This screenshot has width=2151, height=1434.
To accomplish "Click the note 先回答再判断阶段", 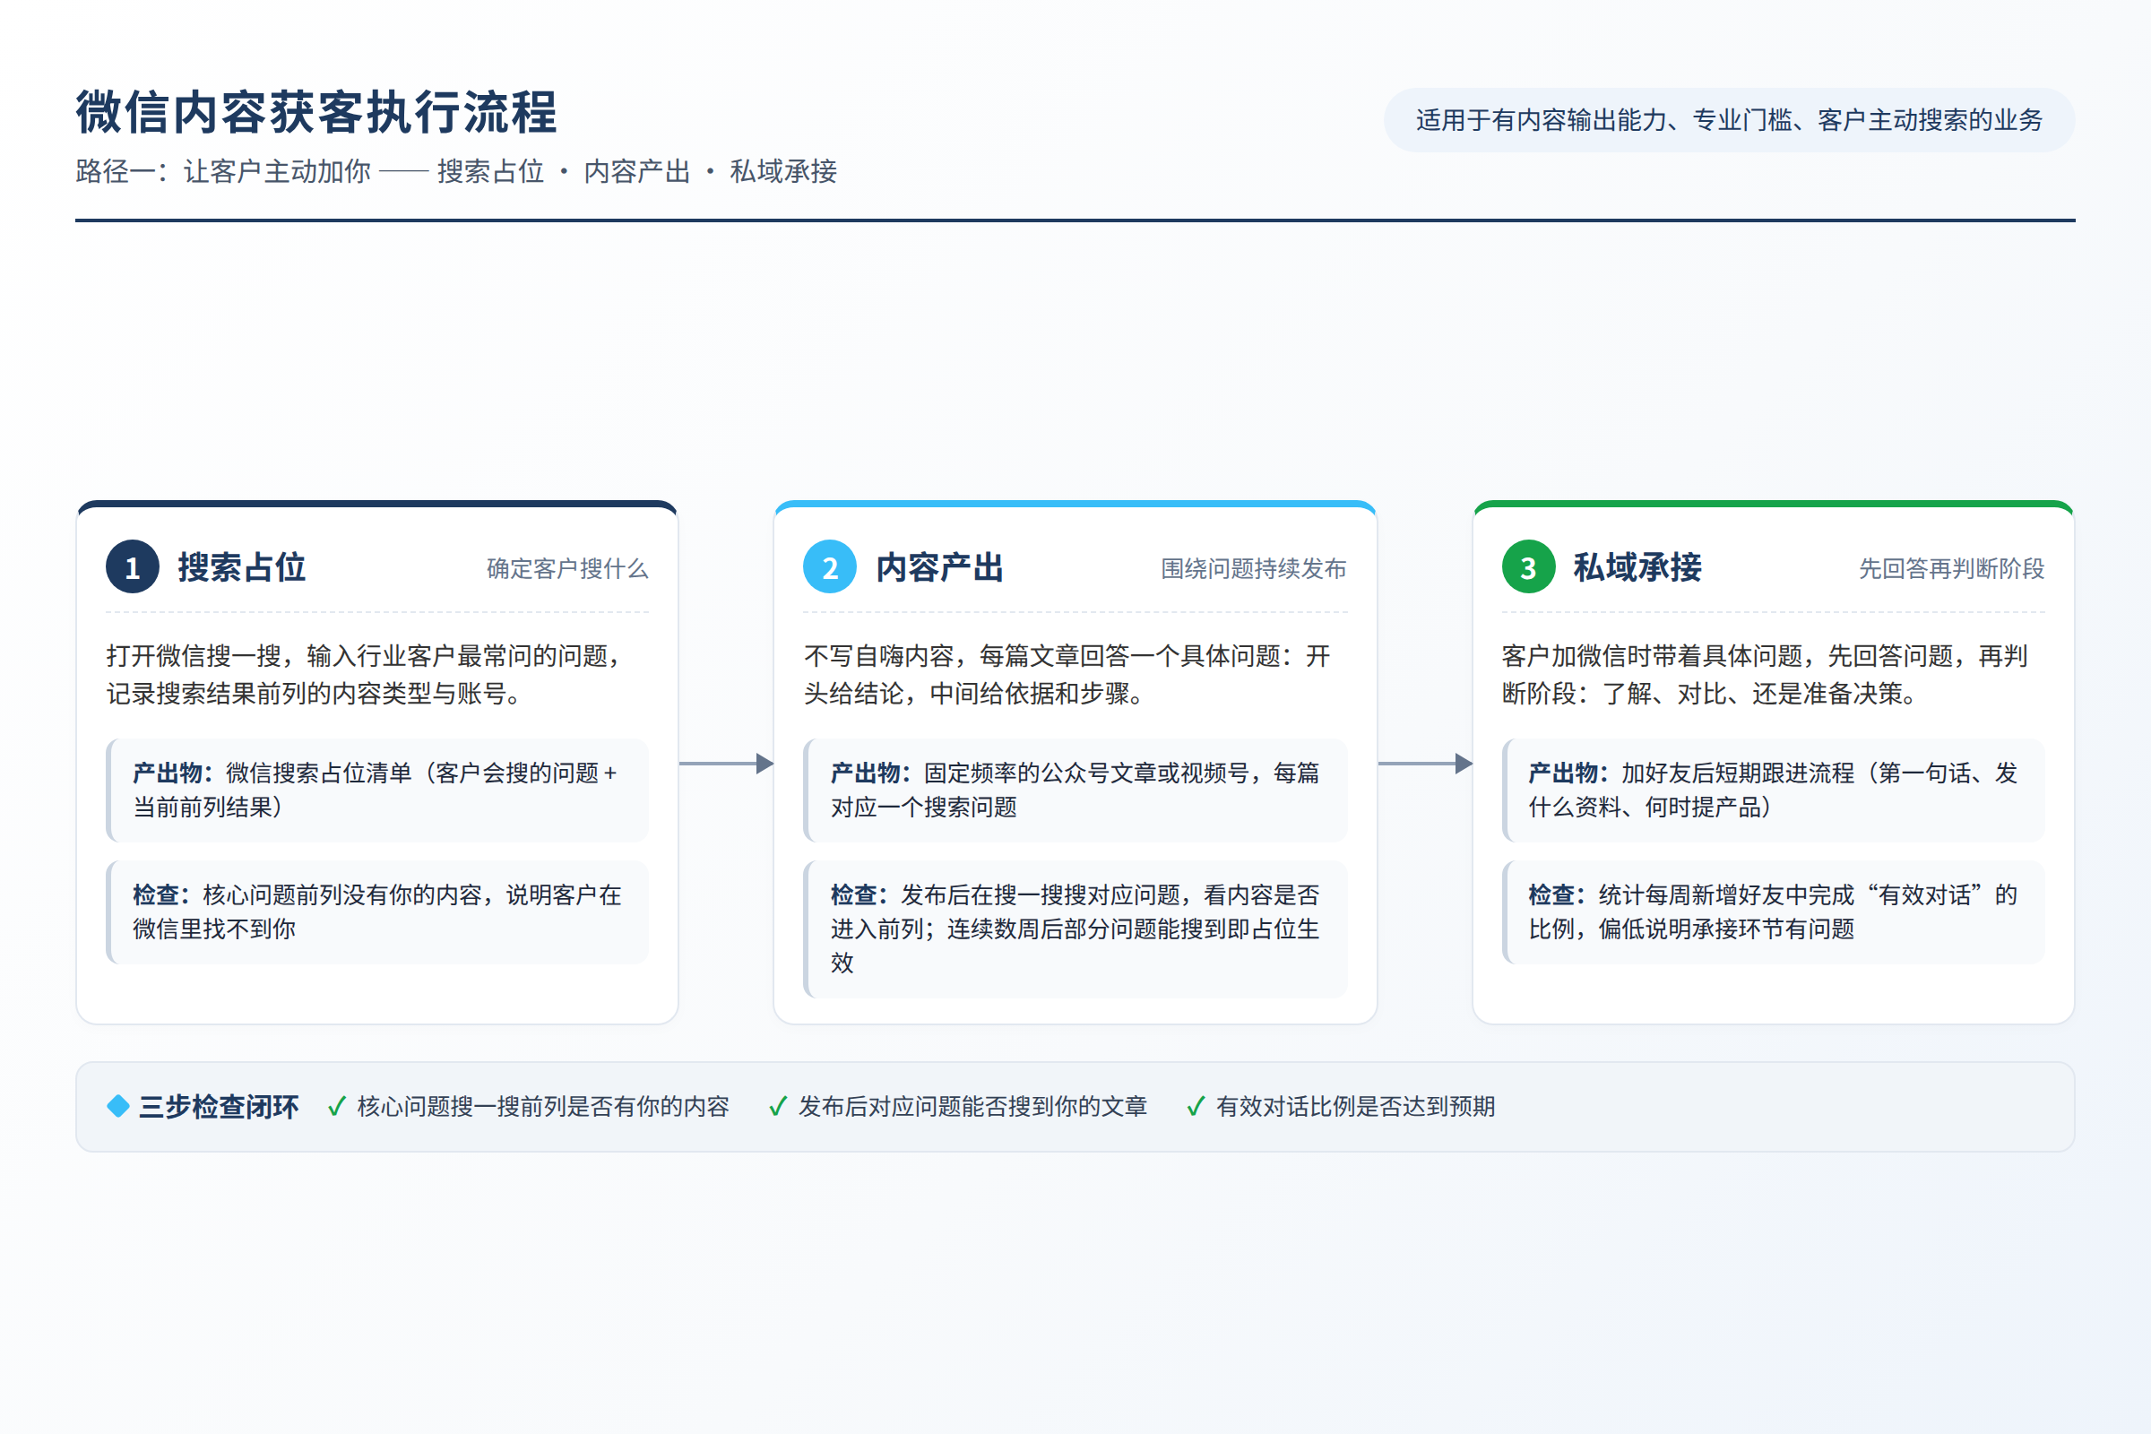I will pos(1952,568).
